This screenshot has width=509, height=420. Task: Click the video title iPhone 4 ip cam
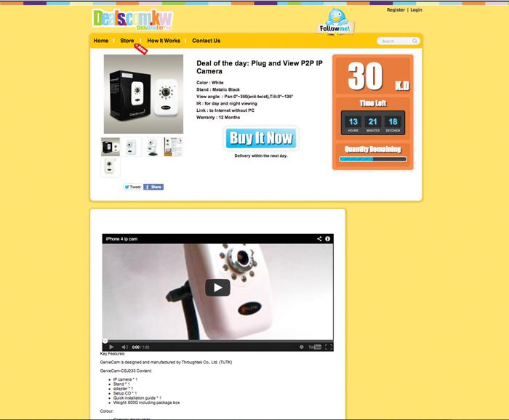(121, 239)
